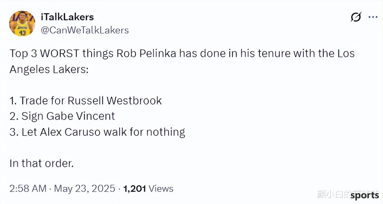Open the three-dot more options menu
Screen dimensions: 383x204
[373, 17]
